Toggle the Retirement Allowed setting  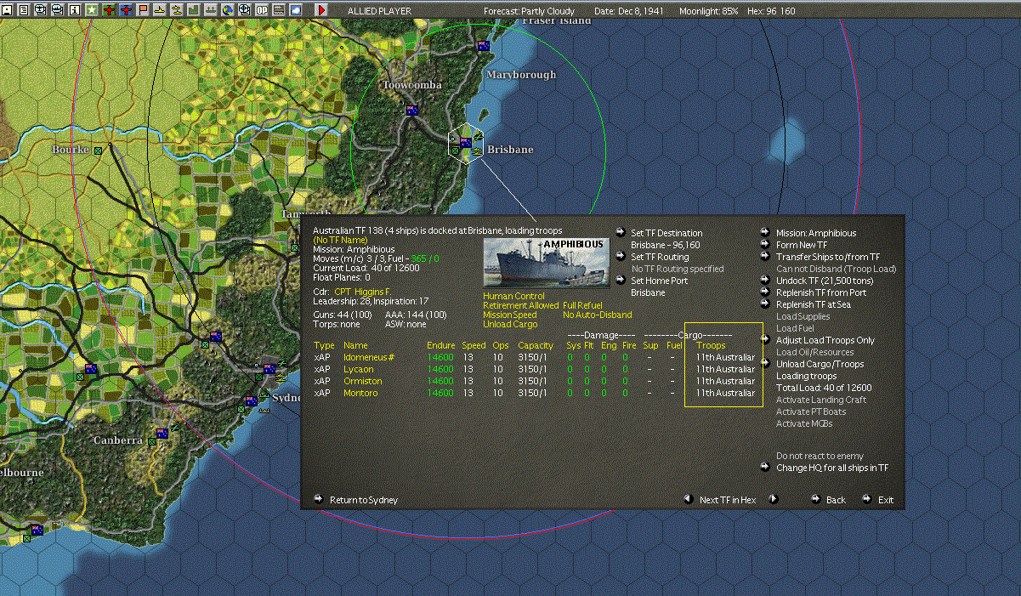pyautogui.click(x=521, y=305)
